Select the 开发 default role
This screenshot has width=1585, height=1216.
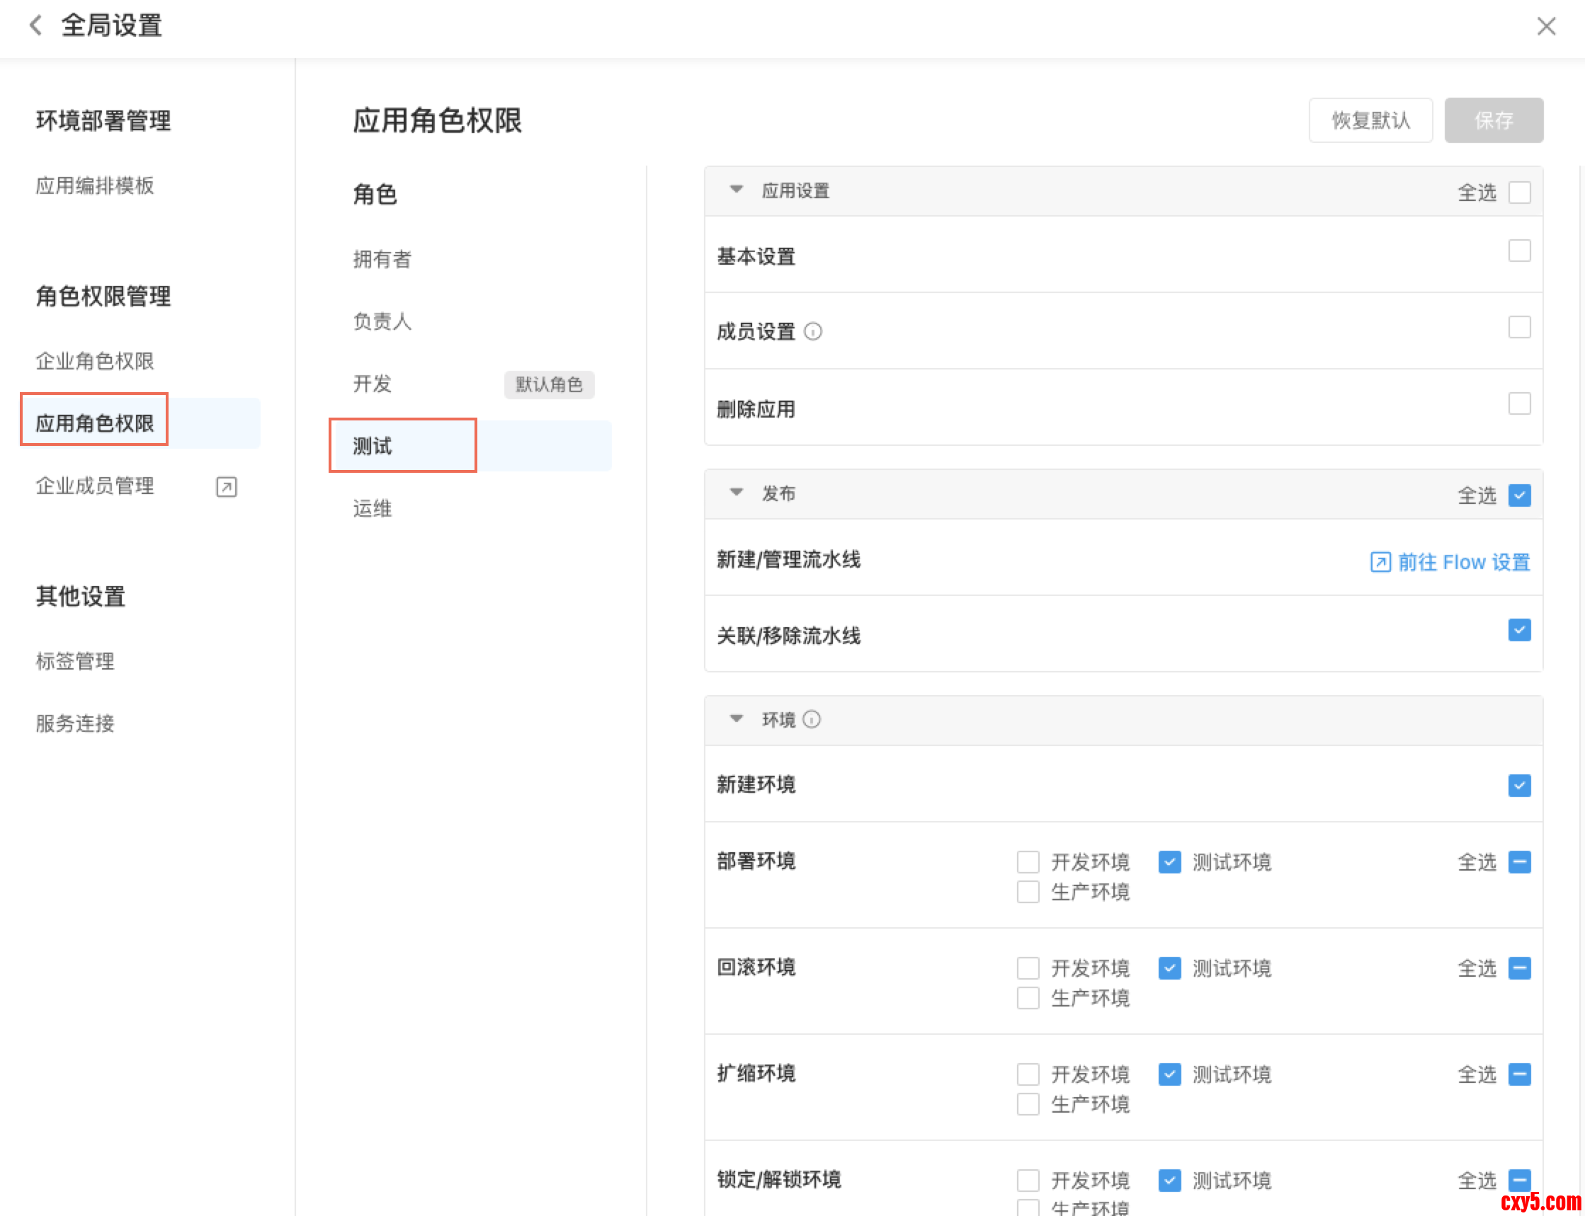(373, 384)
